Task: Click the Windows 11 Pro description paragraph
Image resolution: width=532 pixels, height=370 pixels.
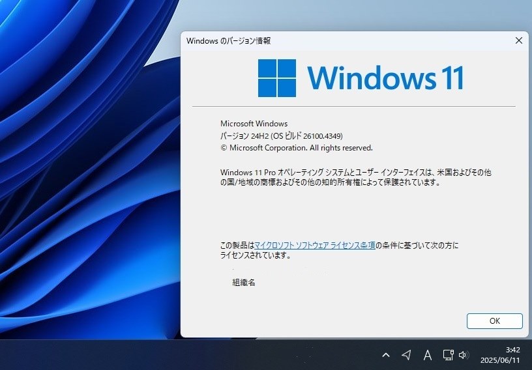Action: pyautogui.click(x=355, y=177)
